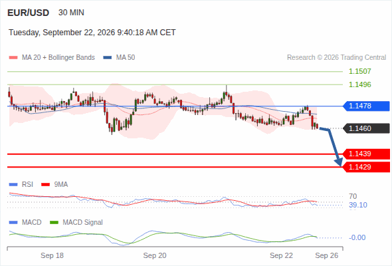Click the blue RSI legend swatch
The image size is (392, 266).
click(x=13, y=185)
